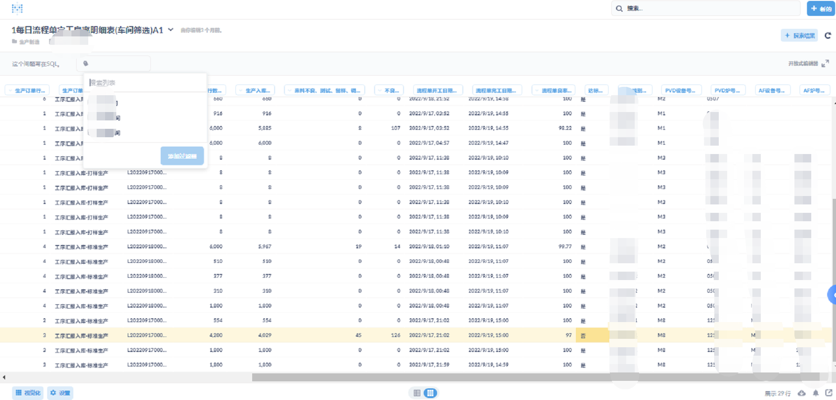Image resolution: width=836 pixels, height=400 pixels.
Task: Download results via the cloud icon
Action: tap(801, 393)
